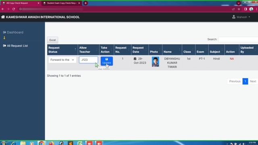Click the red NA action text

coord(232,59)
